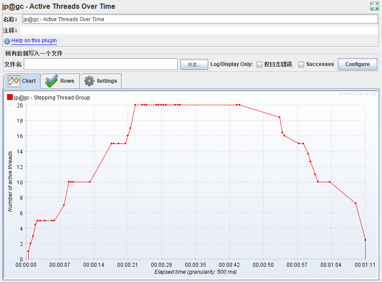Click the green checkmark Rows icon
Screen dimensions: 382x283
coord(51,81)
